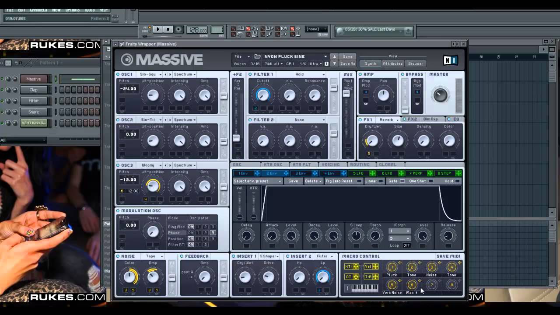Click the OSC1 Wt-position knob
The image size is (560, 315).
[153, 95]
